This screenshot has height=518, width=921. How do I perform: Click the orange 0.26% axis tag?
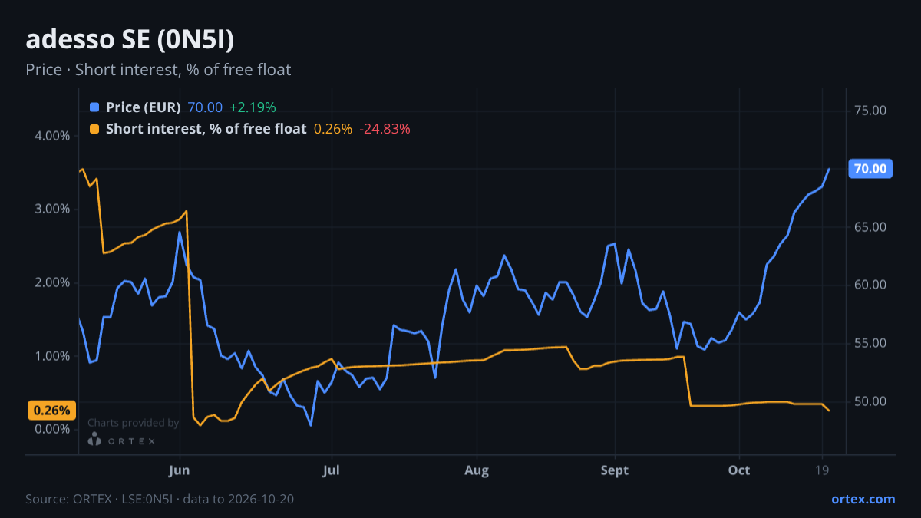[x=51, y=411]
